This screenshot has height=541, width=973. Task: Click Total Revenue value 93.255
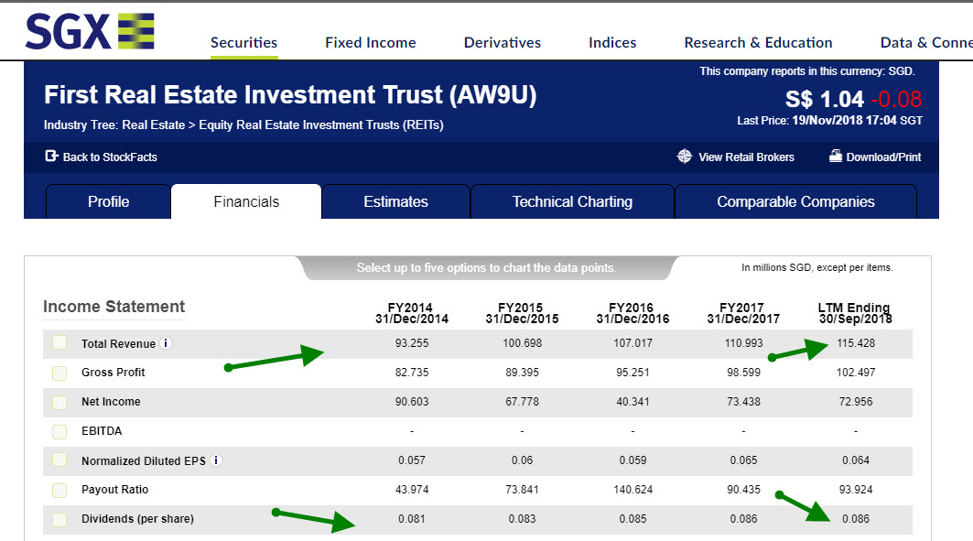[x=412, y=343]
